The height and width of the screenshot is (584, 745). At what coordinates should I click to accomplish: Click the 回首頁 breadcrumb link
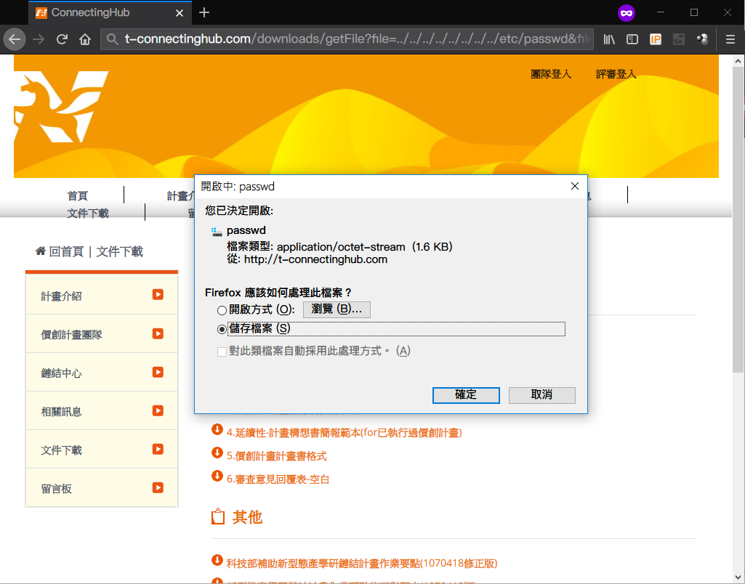(67, 251)
